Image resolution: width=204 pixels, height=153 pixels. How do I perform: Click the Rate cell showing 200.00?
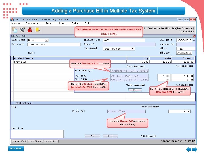pyautogui.click(x=161, y=62)
